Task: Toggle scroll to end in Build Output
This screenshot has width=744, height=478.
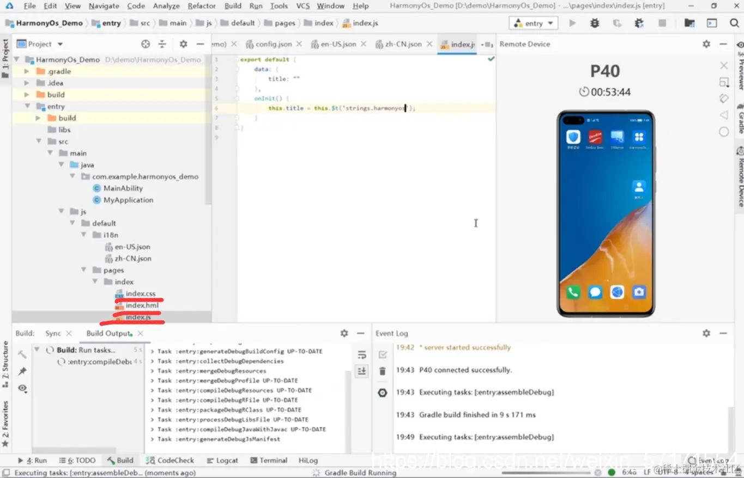Action: coord(362,371)
